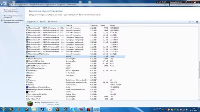Select Sci-Fi 2 Sound Pack entry
This screenshot has width=200, height=112.
[75, 96]
